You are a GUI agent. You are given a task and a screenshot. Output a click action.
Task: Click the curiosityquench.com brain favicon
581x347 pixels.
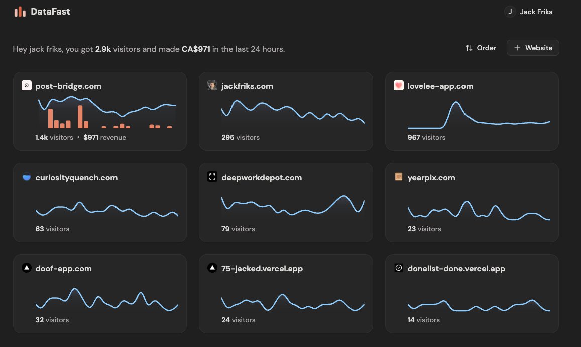pyautogui.click(x=26, y=177)
